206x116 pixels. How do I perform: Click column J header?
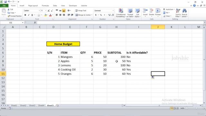[x=158, y=27]
